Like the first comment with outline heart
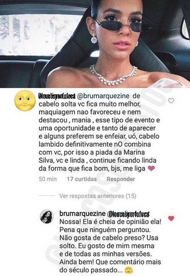Screen dimensions: 190x276 (x=171, y=101)
